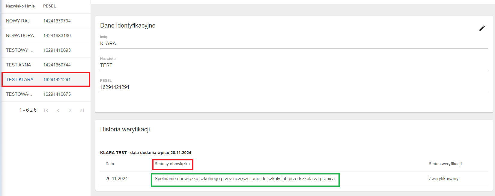This screenshot has height=196, width=495.
Task: Select the highlighted TEST KLARA entry
Action: 20,80
